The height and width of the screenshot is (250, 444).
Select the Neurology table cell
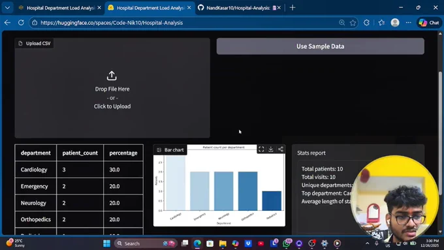point(36,203)
